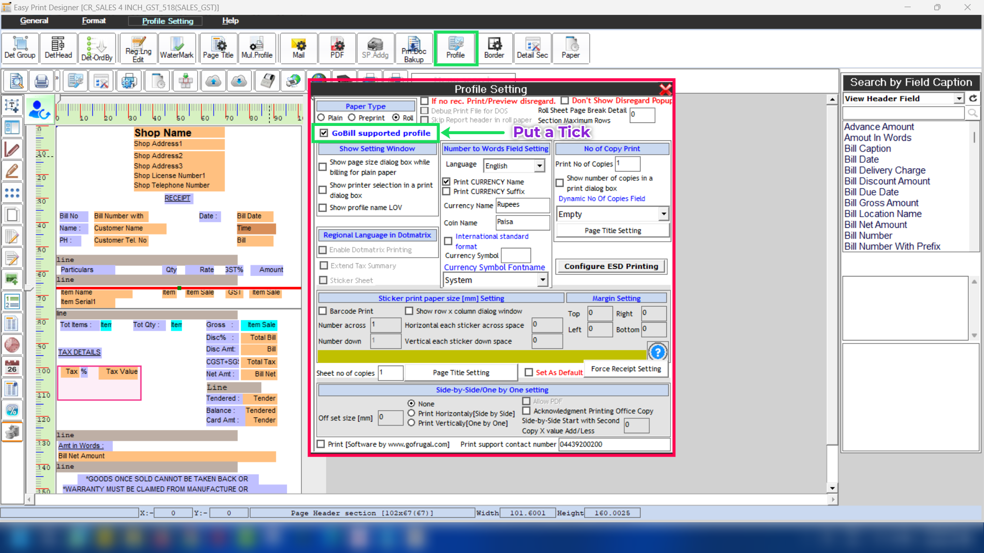Screen dimensions: 984x553
Task: Click the Mail toolbar icon
Action: point(298,48)
